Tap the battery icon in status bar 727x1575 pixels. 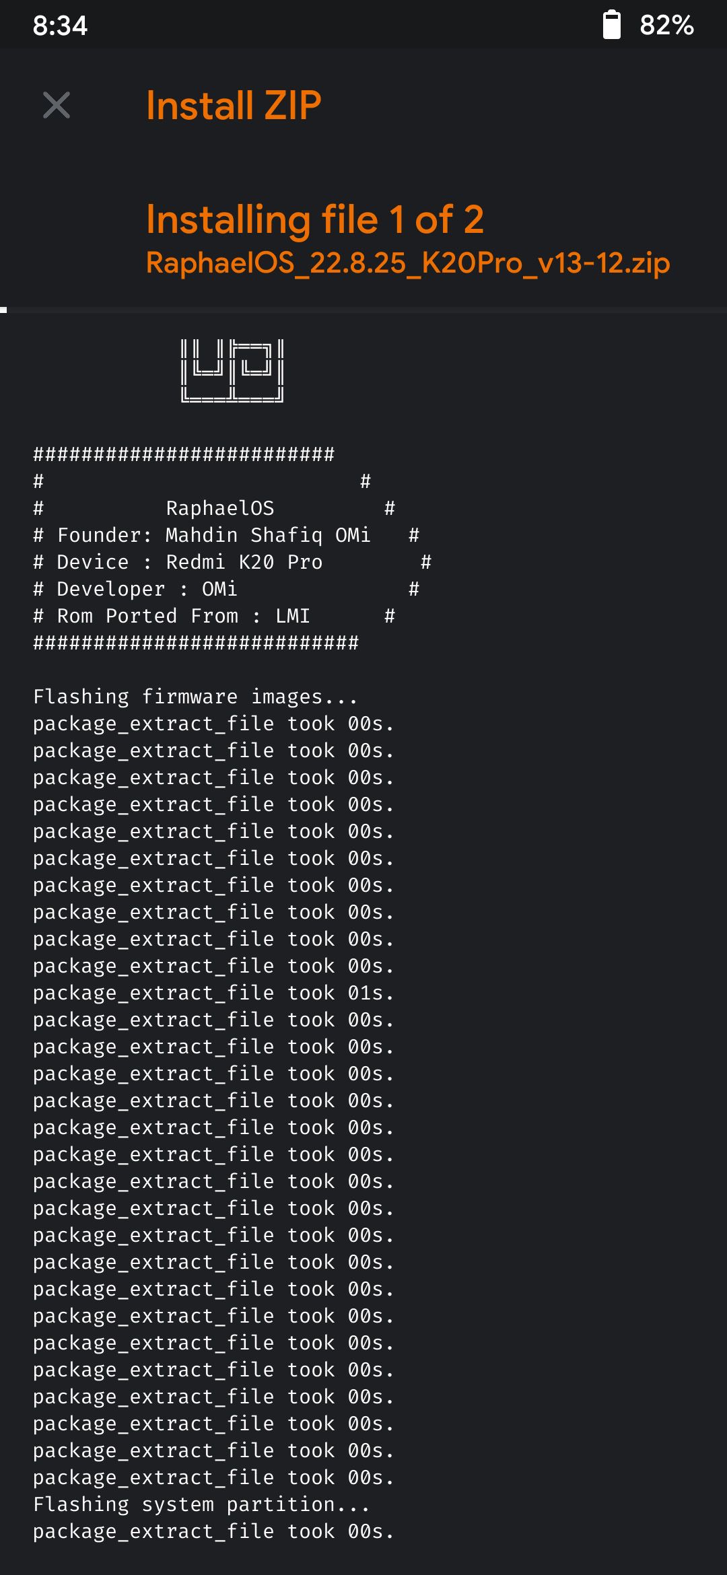(611, 25)
